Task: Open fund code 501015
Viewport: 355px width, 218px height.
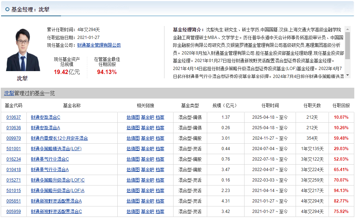Action: [14, 191]
